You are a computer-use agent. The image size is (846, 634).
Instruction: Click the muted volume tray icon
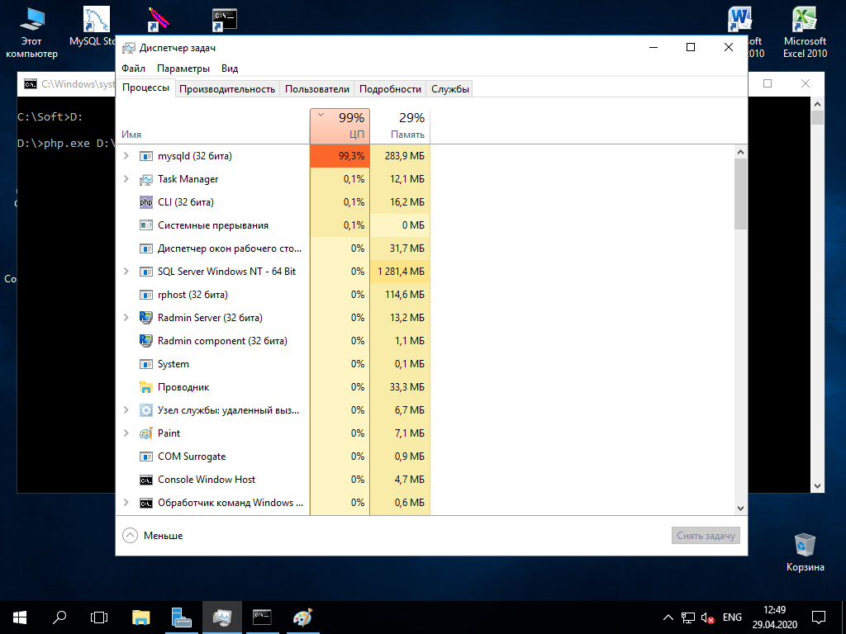click(x=707, y=617)
